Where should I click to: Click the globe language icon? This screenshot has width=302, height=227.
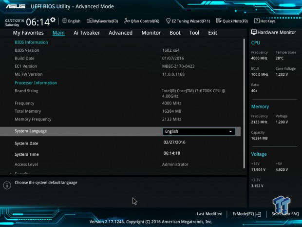coord(64,21)
